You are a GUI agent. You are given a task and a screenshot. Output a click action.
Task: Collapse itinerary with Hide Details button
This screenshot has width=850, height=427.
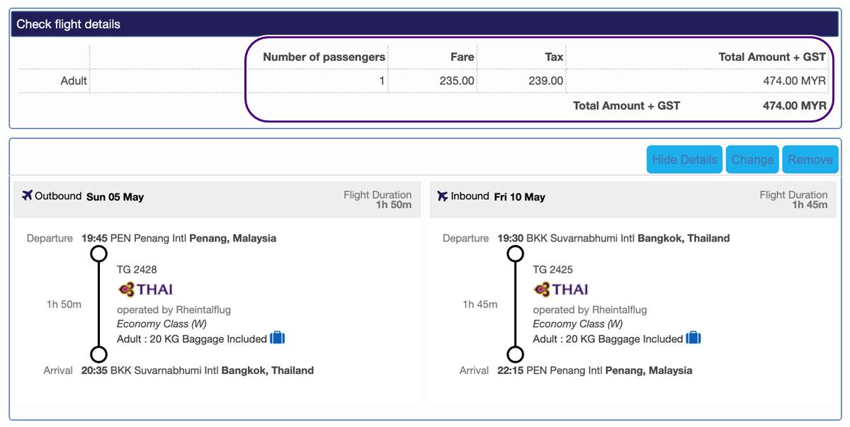684,159
